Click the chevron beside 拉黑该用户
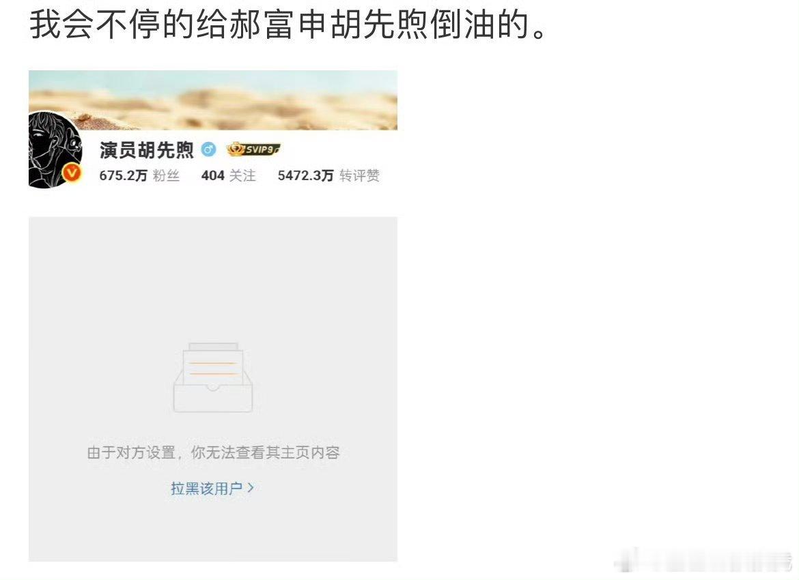Image resolution: width=799 pixels, height=580 pixels. (x=250, y=488)
